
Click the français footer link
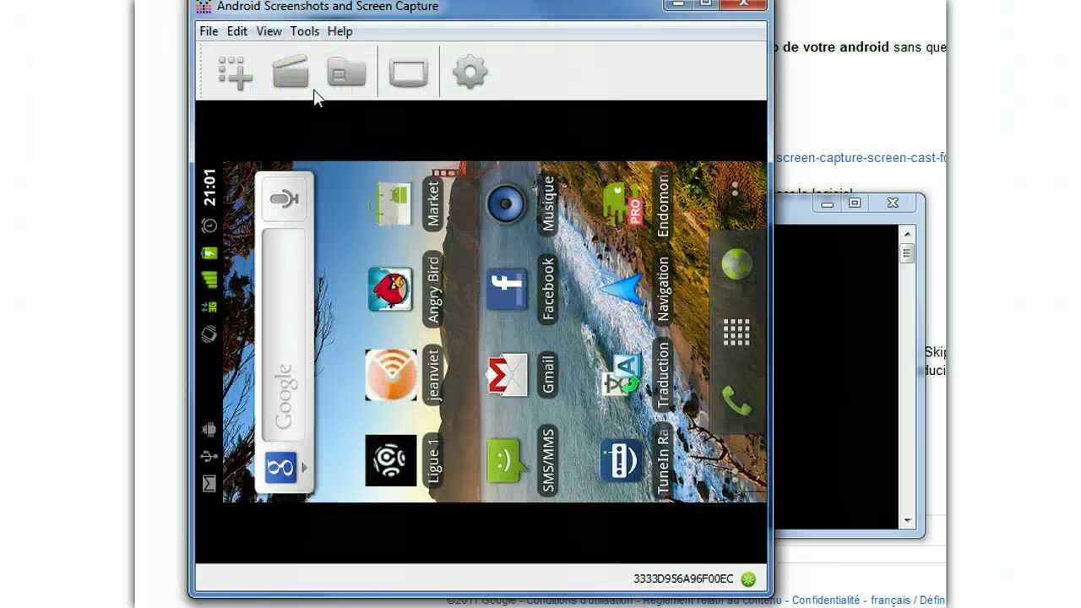point(890,600)
